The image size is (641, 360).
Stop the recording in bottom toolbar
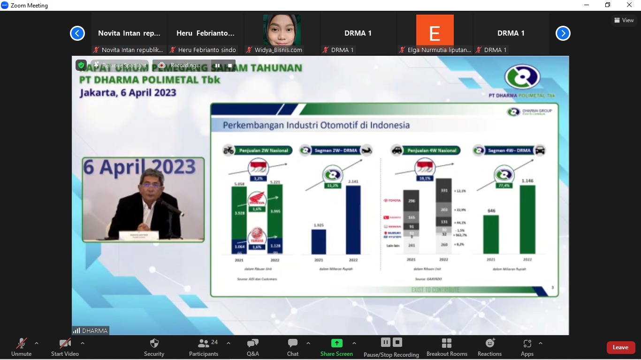pos(397,342)
